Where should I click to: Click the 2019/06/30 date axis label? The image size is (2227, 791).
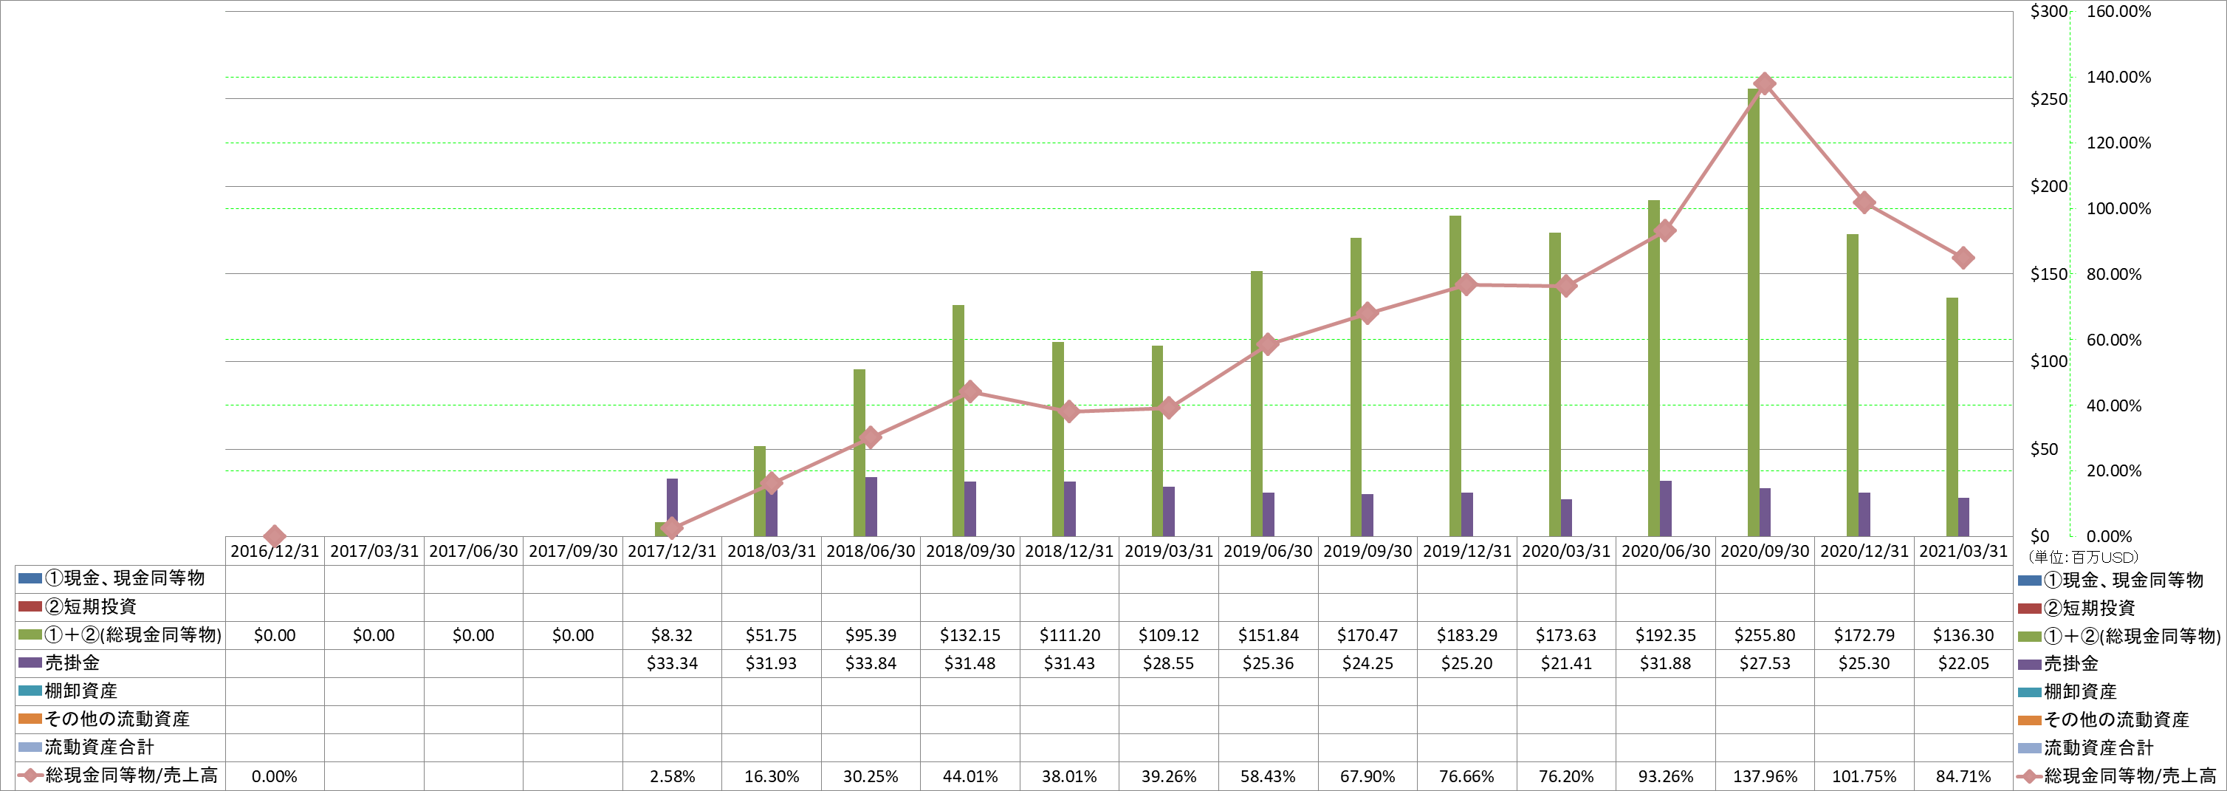1267,551
